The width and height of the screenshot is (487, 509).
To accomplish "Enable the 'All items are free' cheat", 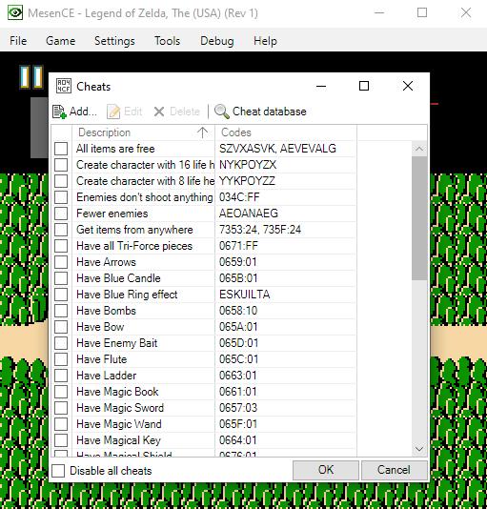I will 61,149.
